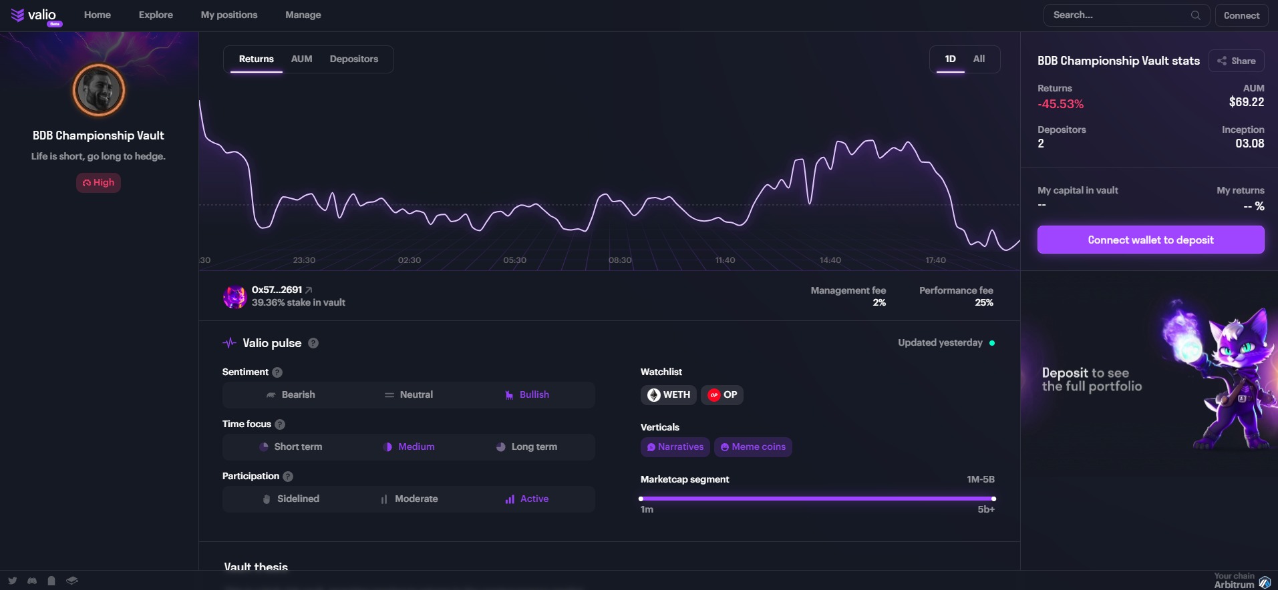Click into the Search input field
Screen dimensions: 1278x590
[x=1116, y=15]
